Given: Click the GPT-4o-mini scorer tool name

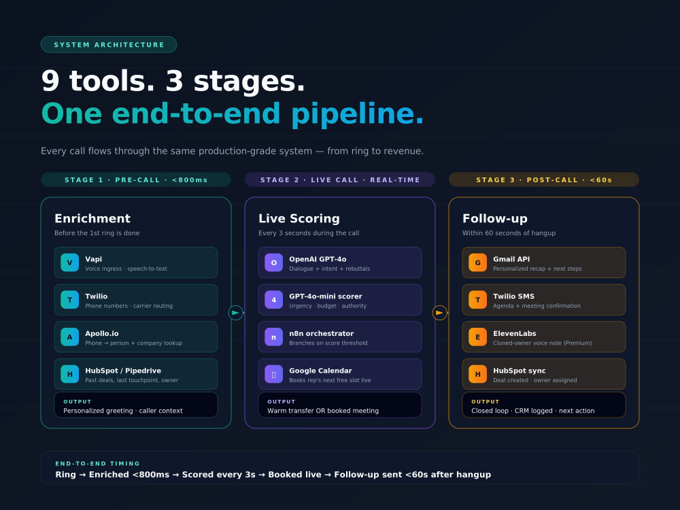Looking at the screenshot, I should point(326,296).
